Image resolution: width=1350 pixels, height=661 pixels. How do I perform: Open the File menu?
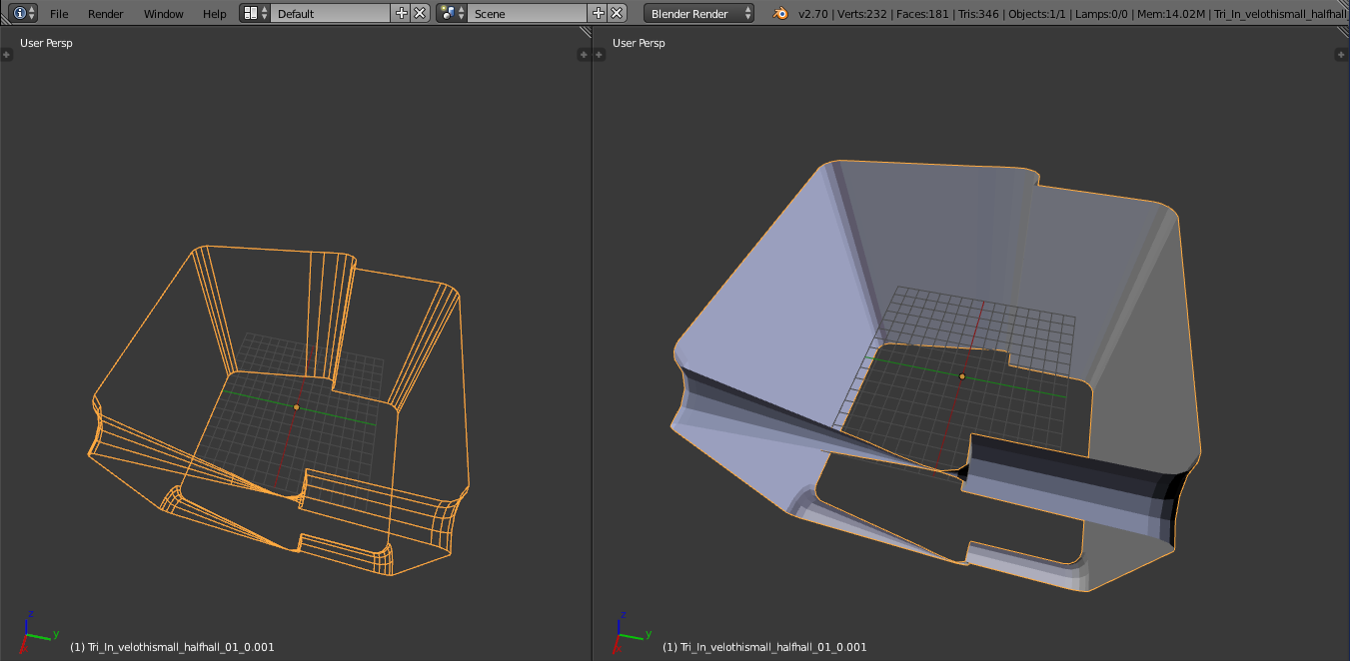59,14
